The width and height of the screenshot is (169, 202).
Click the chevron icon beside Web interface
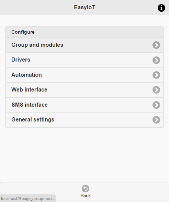(156, 90)
